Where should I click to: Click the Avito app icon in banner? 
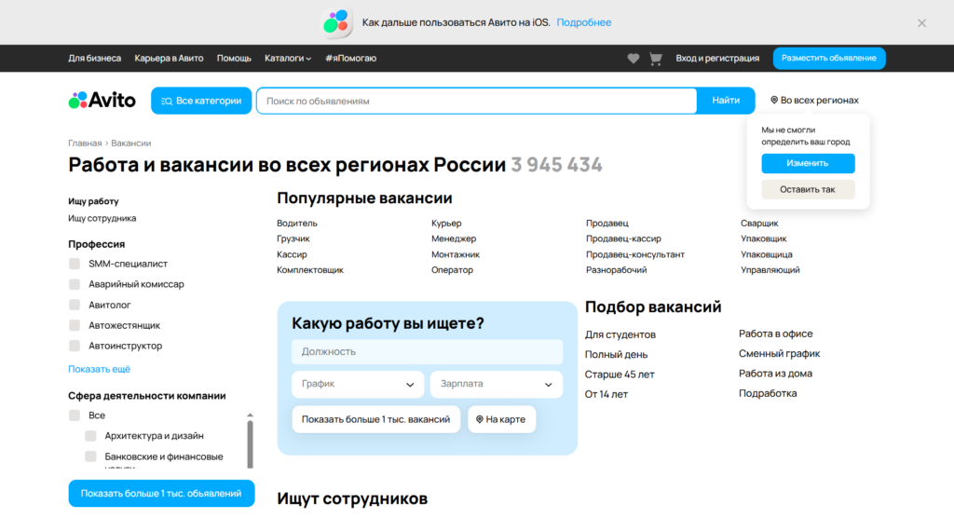[x=337, y=22]
